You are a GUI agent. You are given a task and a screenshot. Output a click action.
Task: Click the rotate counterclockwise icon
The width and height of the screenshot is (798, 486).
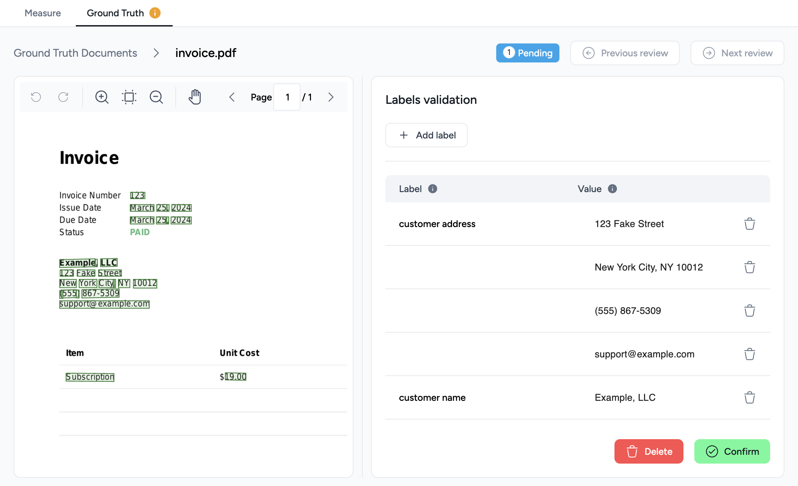coord(36,97)
